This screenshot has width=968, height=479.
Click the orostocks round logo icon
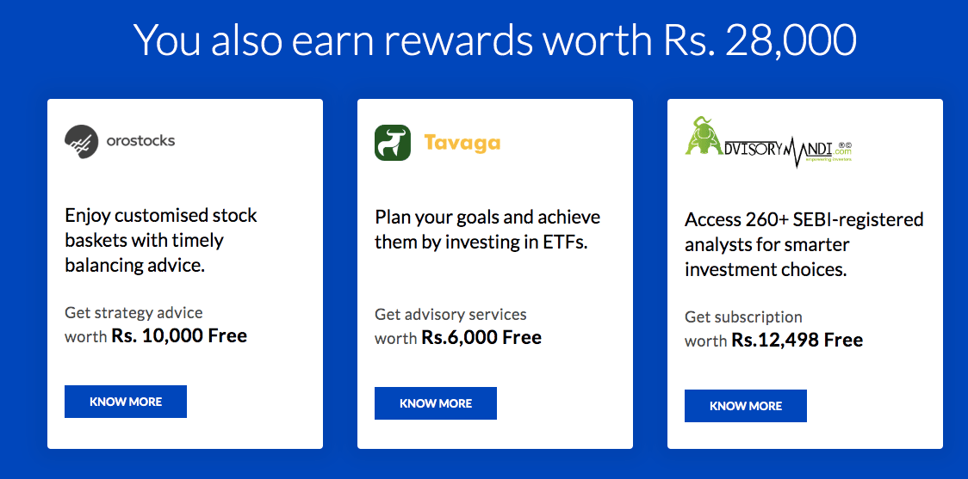(x=82, y=141)
